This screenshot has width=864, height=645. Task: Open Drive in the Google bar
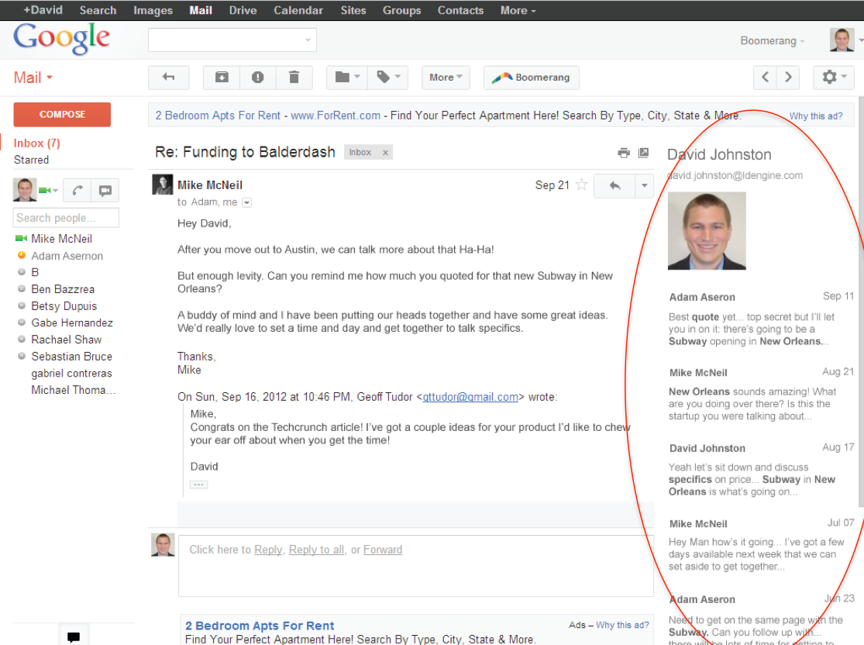(x=243, y=10)
